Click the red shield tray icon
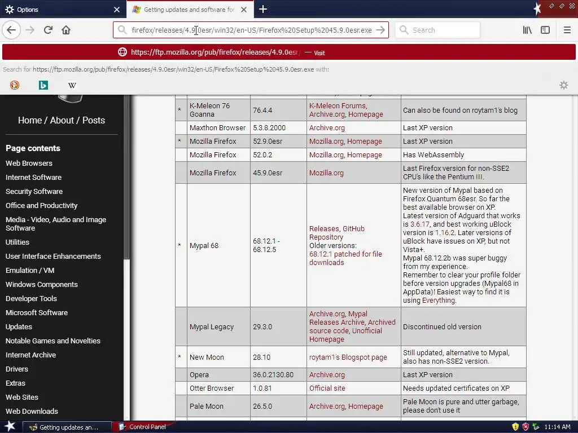This screenshot has width=578, height=433. coord(526,427)
